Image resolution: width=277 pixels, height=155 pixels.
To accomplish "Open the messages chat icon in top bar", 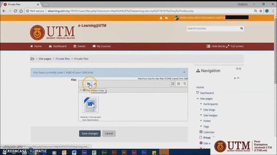I will click(166, 18).
